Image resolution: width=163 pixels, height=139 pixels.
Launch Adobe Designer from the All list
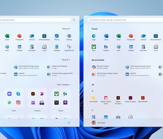point(130,99)
